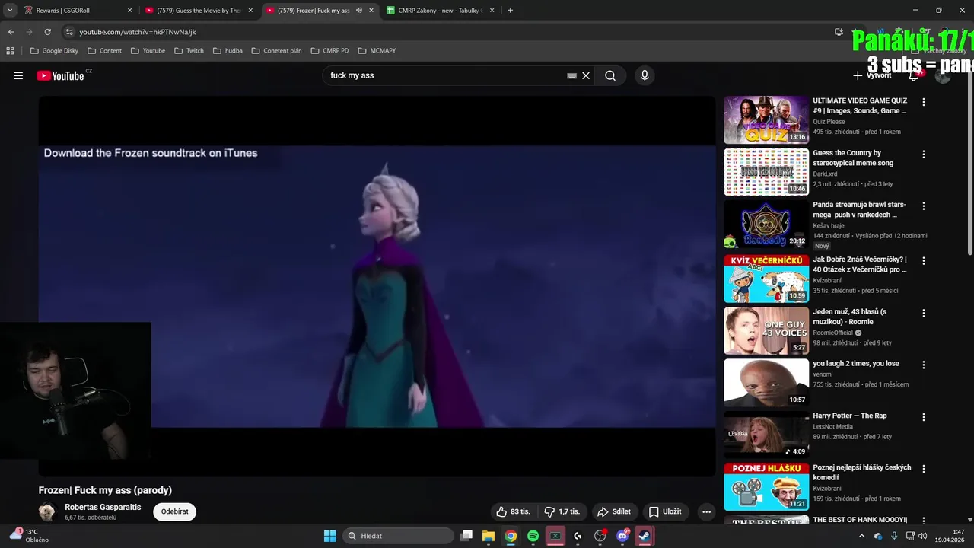Open the Youtube bookmark folder
This screenshot has width=974, height=548.
148,50
